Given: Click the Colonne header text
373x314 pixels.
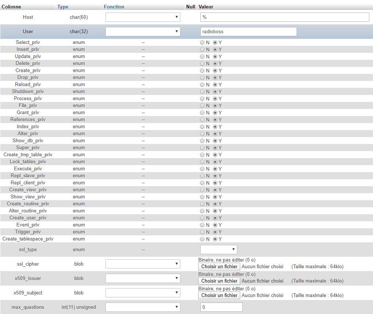Looking at the screenshot, I should click(11, 7).
